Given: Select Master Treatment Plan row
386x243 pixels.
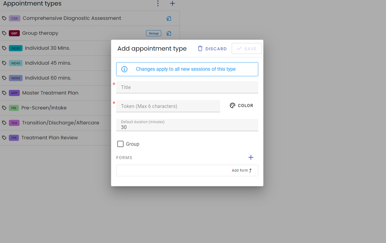Looking at the screenshot, I should (55, 93).
